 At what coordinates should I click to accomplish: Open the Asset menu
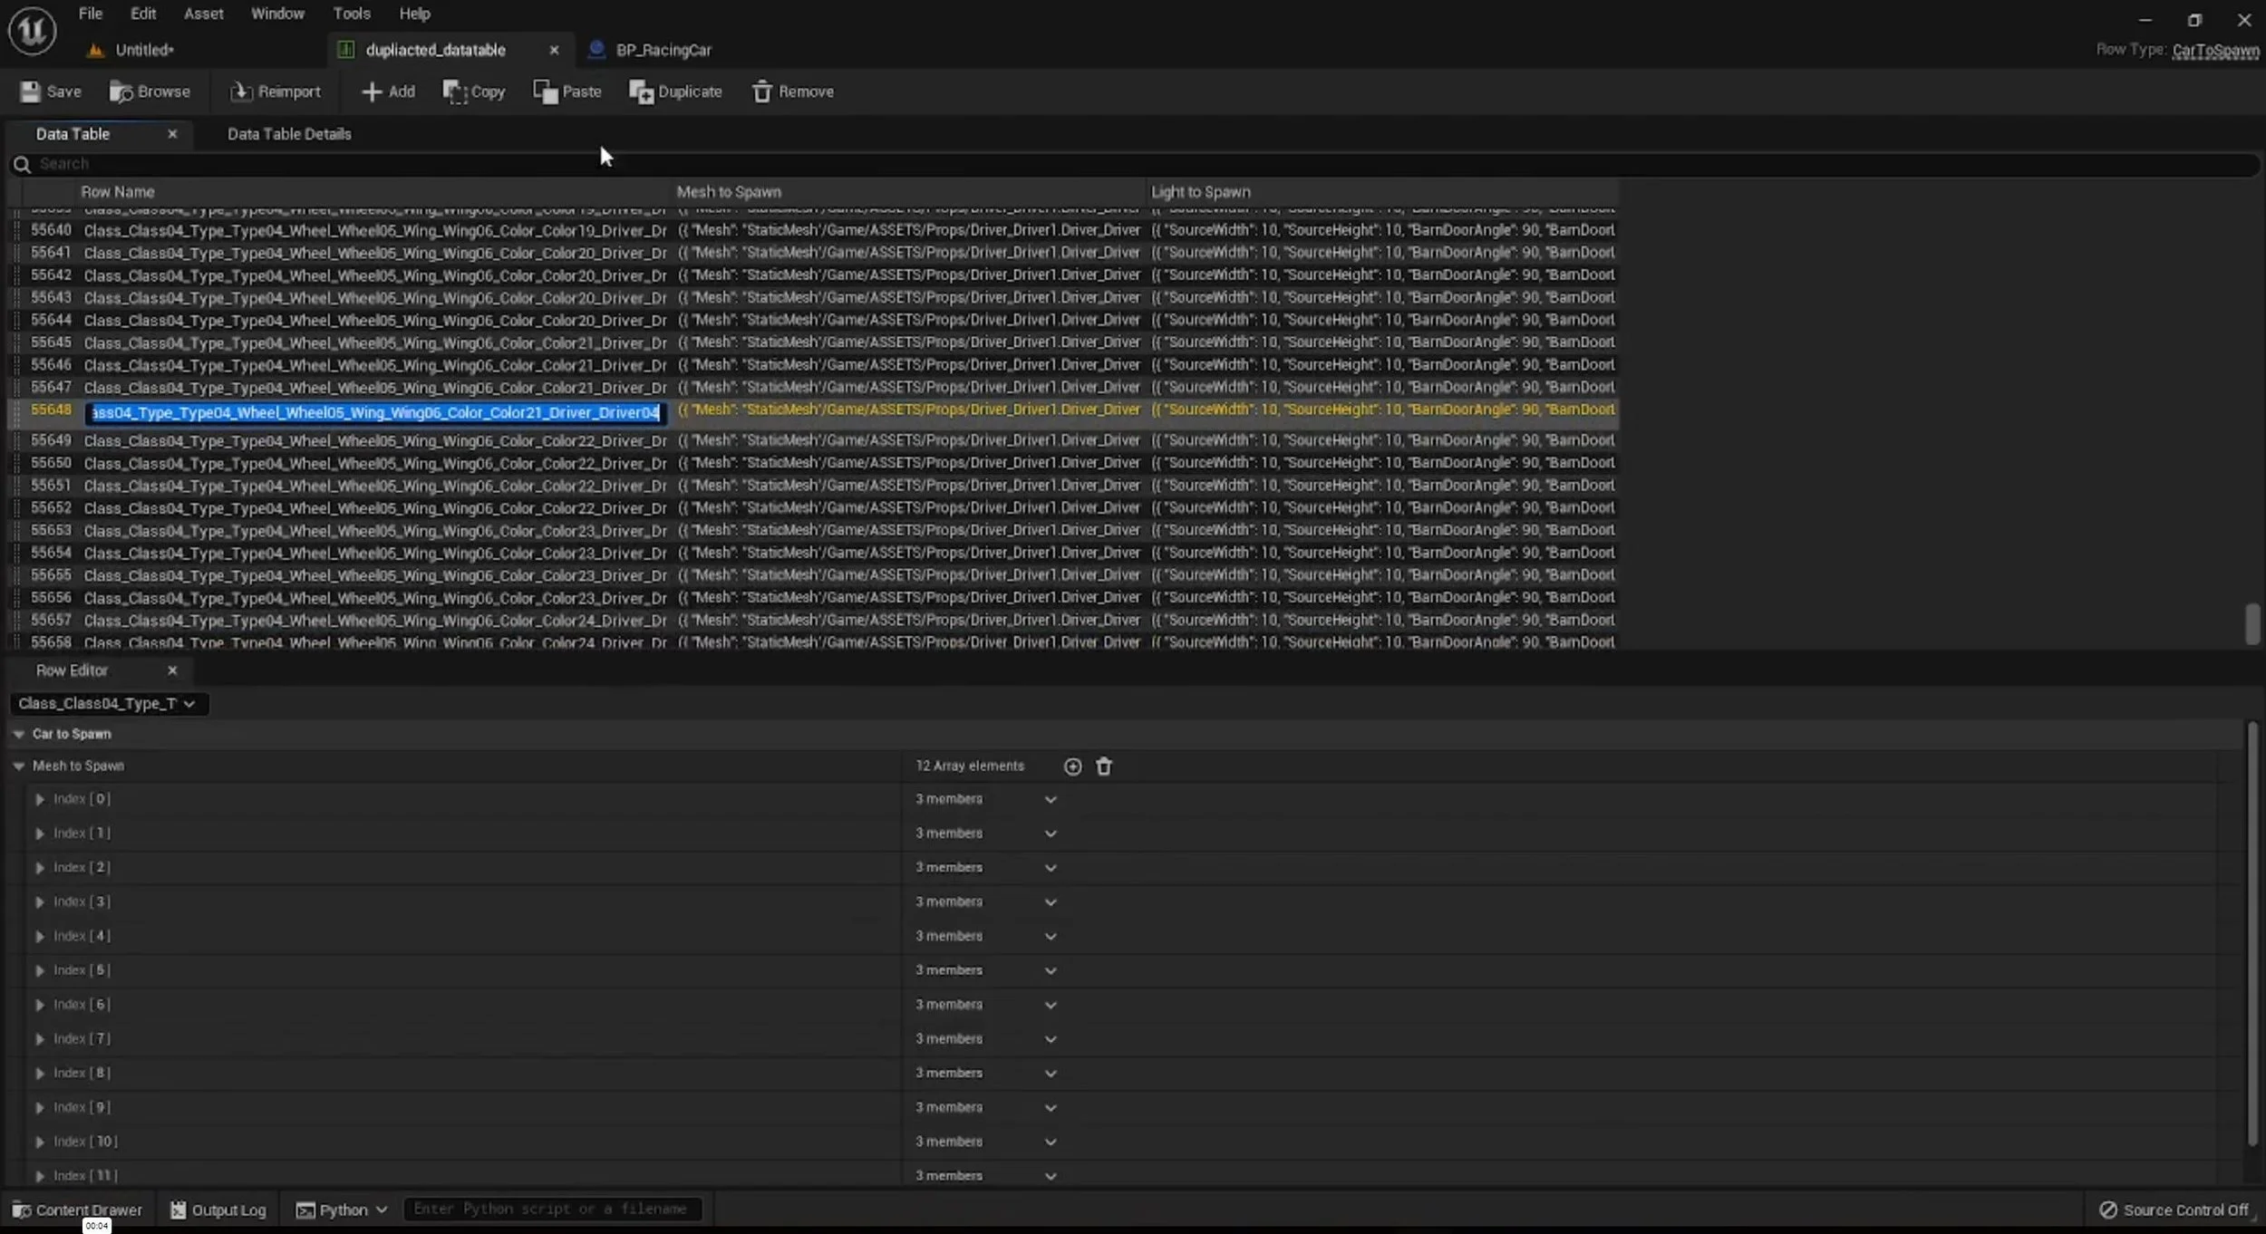(203, 14)
